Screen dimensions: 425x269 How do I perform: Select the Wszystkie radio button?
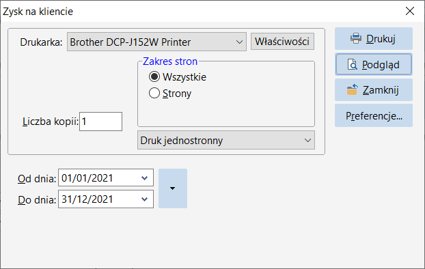point(154,77)
